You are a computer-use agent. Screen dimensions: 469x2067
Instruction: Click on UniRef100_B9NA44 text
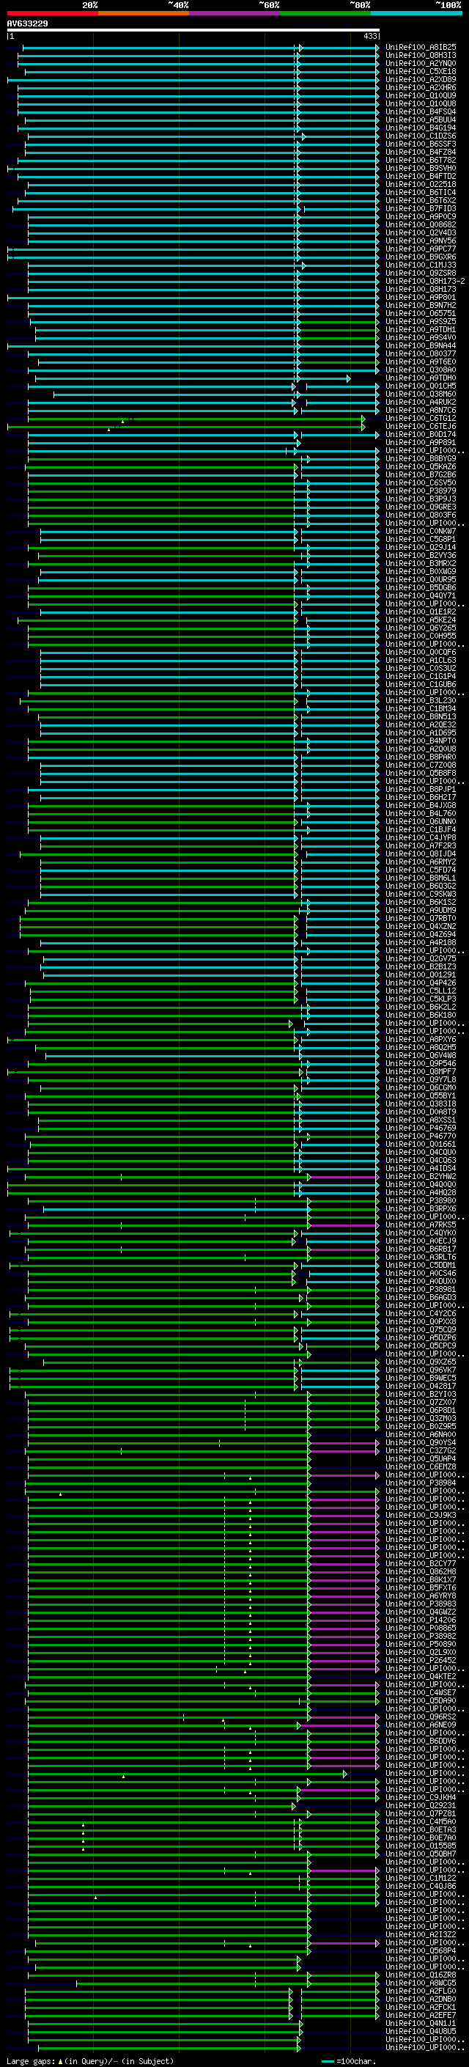(x=421, y=345)
